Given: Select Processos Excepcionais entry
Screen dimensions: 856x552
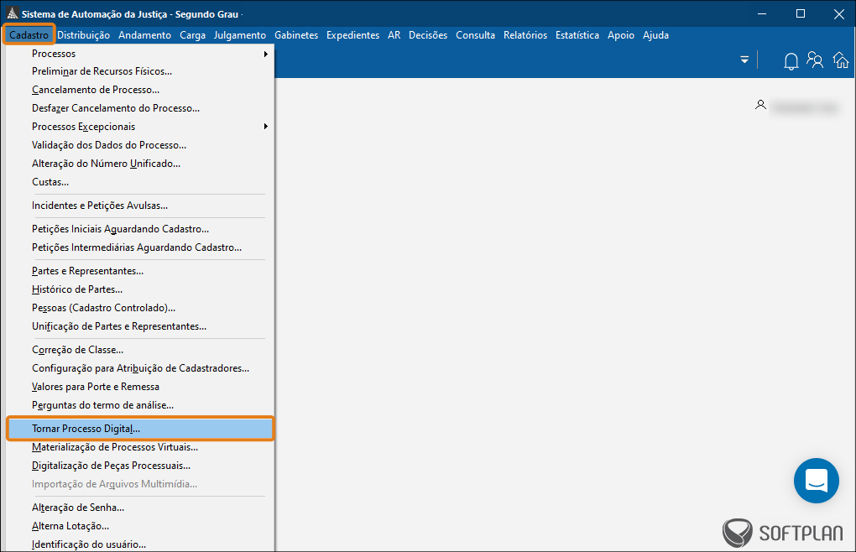Looking at the screenshot, I should [140, 127].
